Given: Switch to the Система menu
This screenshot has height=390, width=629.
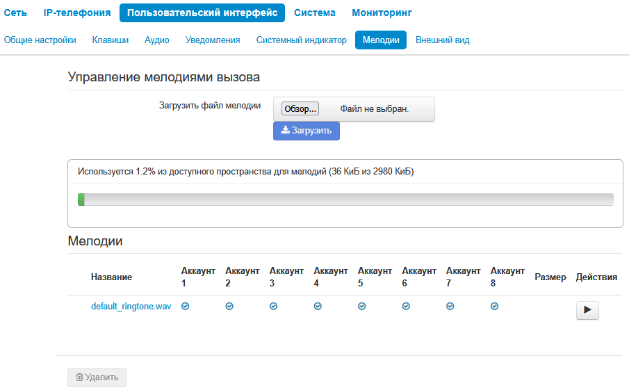Looking at the screenshot, I should 315,13.
